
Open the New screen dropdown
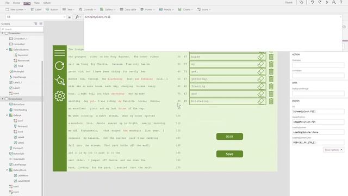(16, 10)
